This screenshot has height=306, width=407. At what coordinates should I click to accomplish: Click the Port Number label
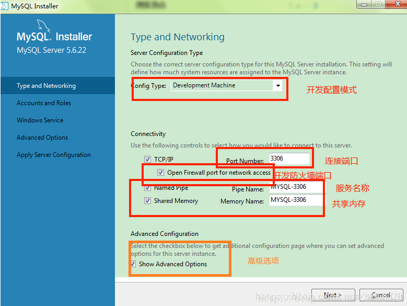point(245,161)
